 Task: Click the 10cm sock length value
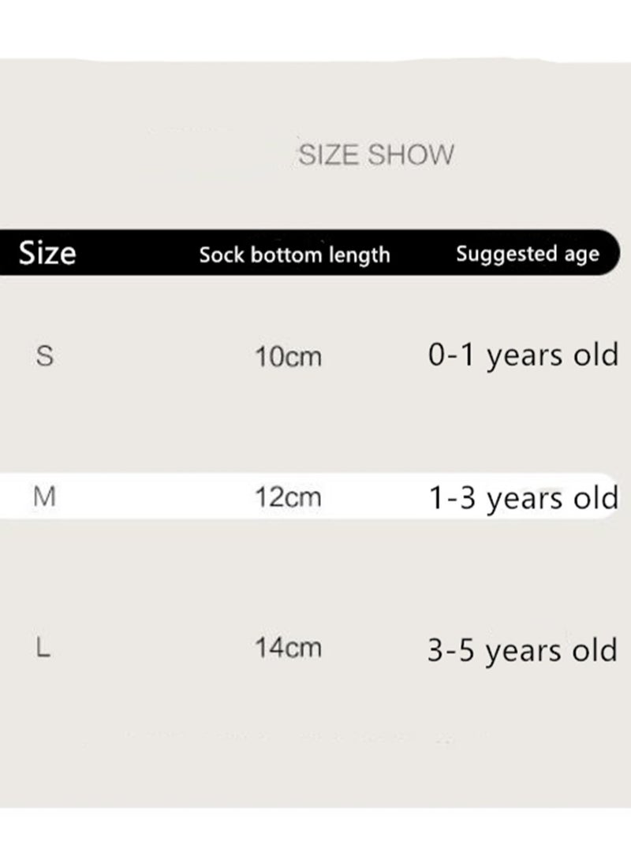click(289, 357)
